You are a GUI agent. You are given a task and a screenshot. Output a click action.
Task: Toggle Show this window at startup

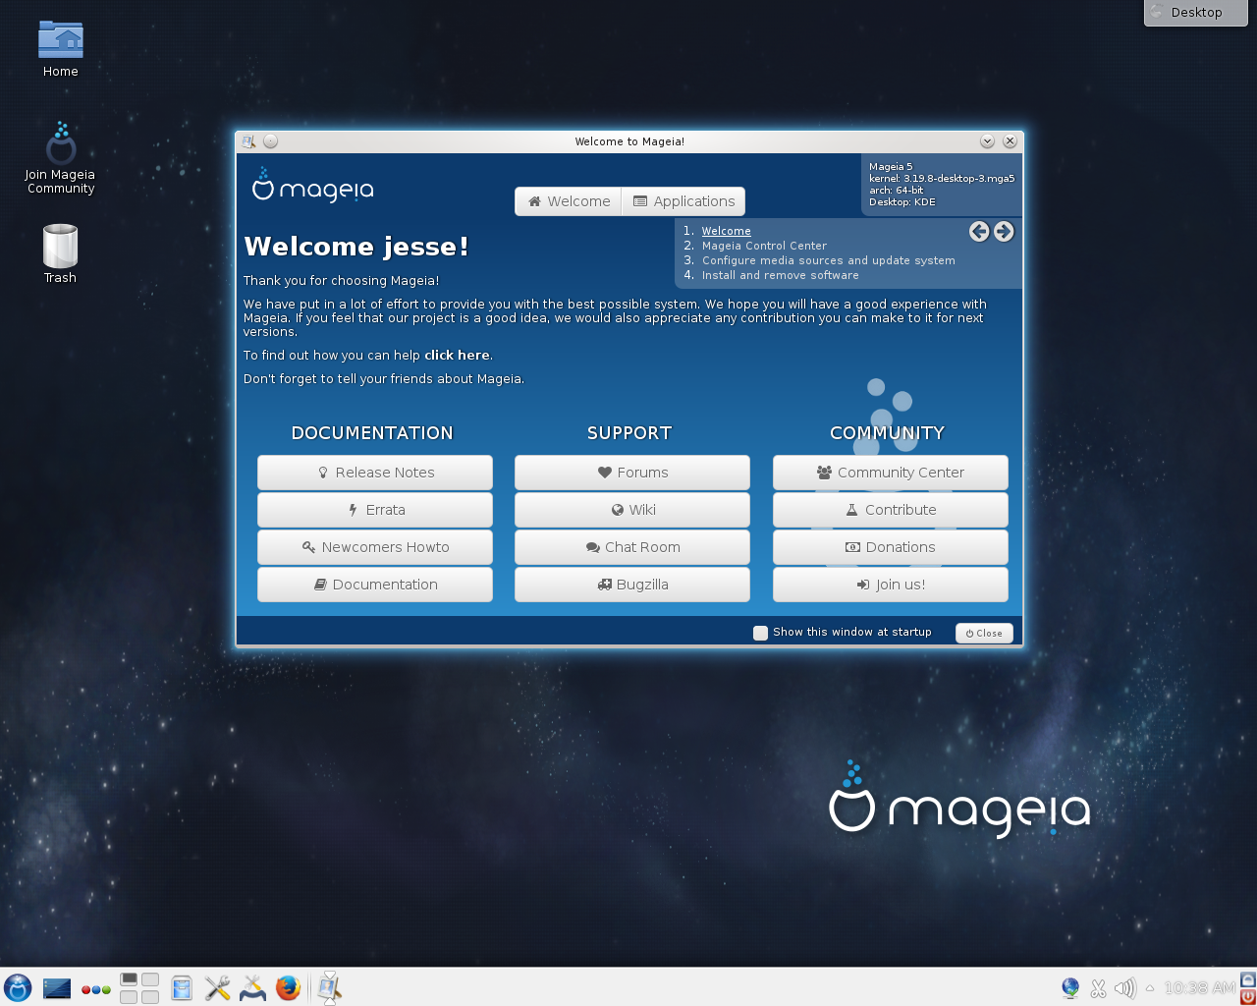tap(760, 633)
